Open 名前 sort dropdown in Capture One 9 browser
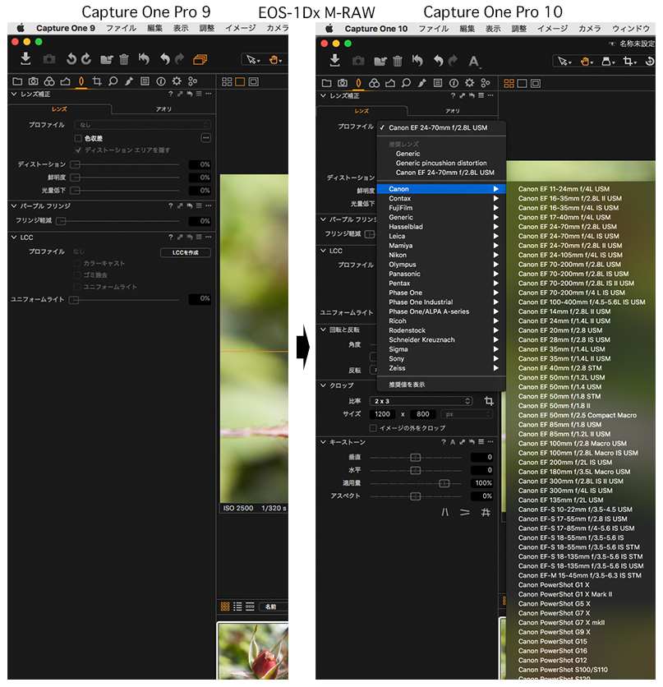 pyautogui.click(x=274, y=606)
